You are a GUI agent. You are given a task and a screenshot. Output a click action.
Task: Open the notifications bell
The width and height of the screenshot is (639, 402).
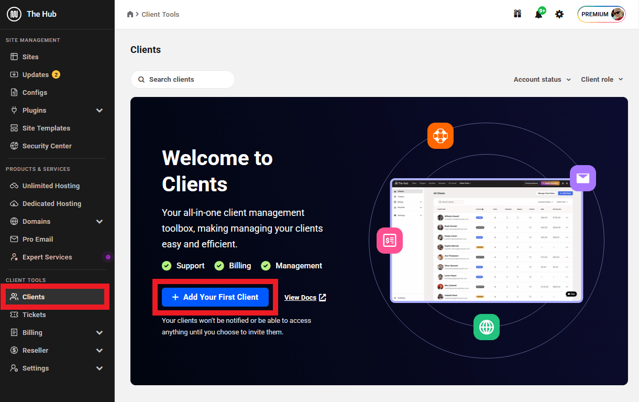[538, 14]
